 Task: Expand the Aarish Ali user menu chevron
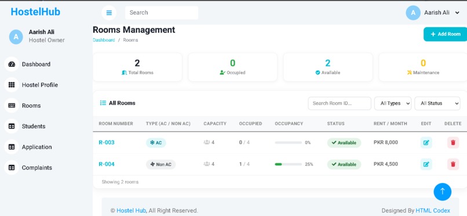[x=457, y=13]
